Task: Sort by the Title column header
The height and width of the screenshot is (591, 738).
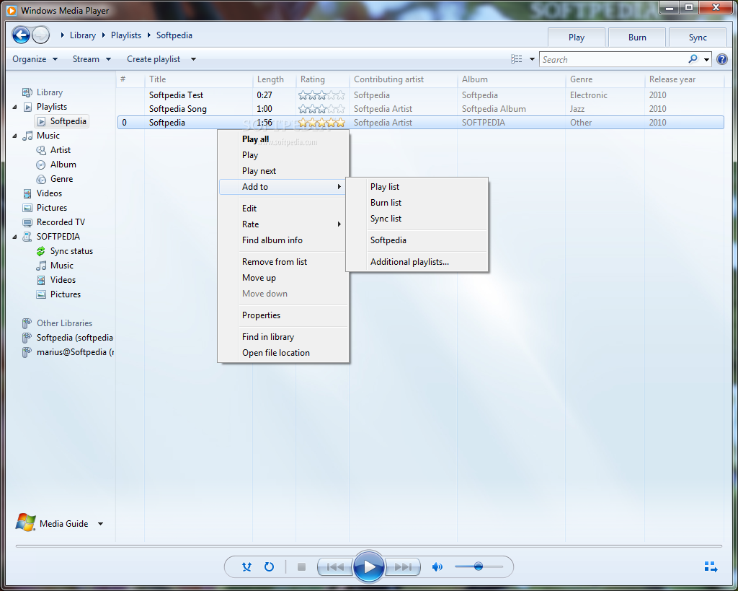Action: tap(199, 79)
